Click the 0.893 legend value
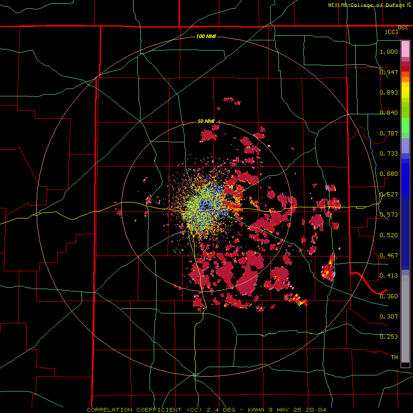The height and width of the screenshot is (413, 413). click(x=389, y=92)
